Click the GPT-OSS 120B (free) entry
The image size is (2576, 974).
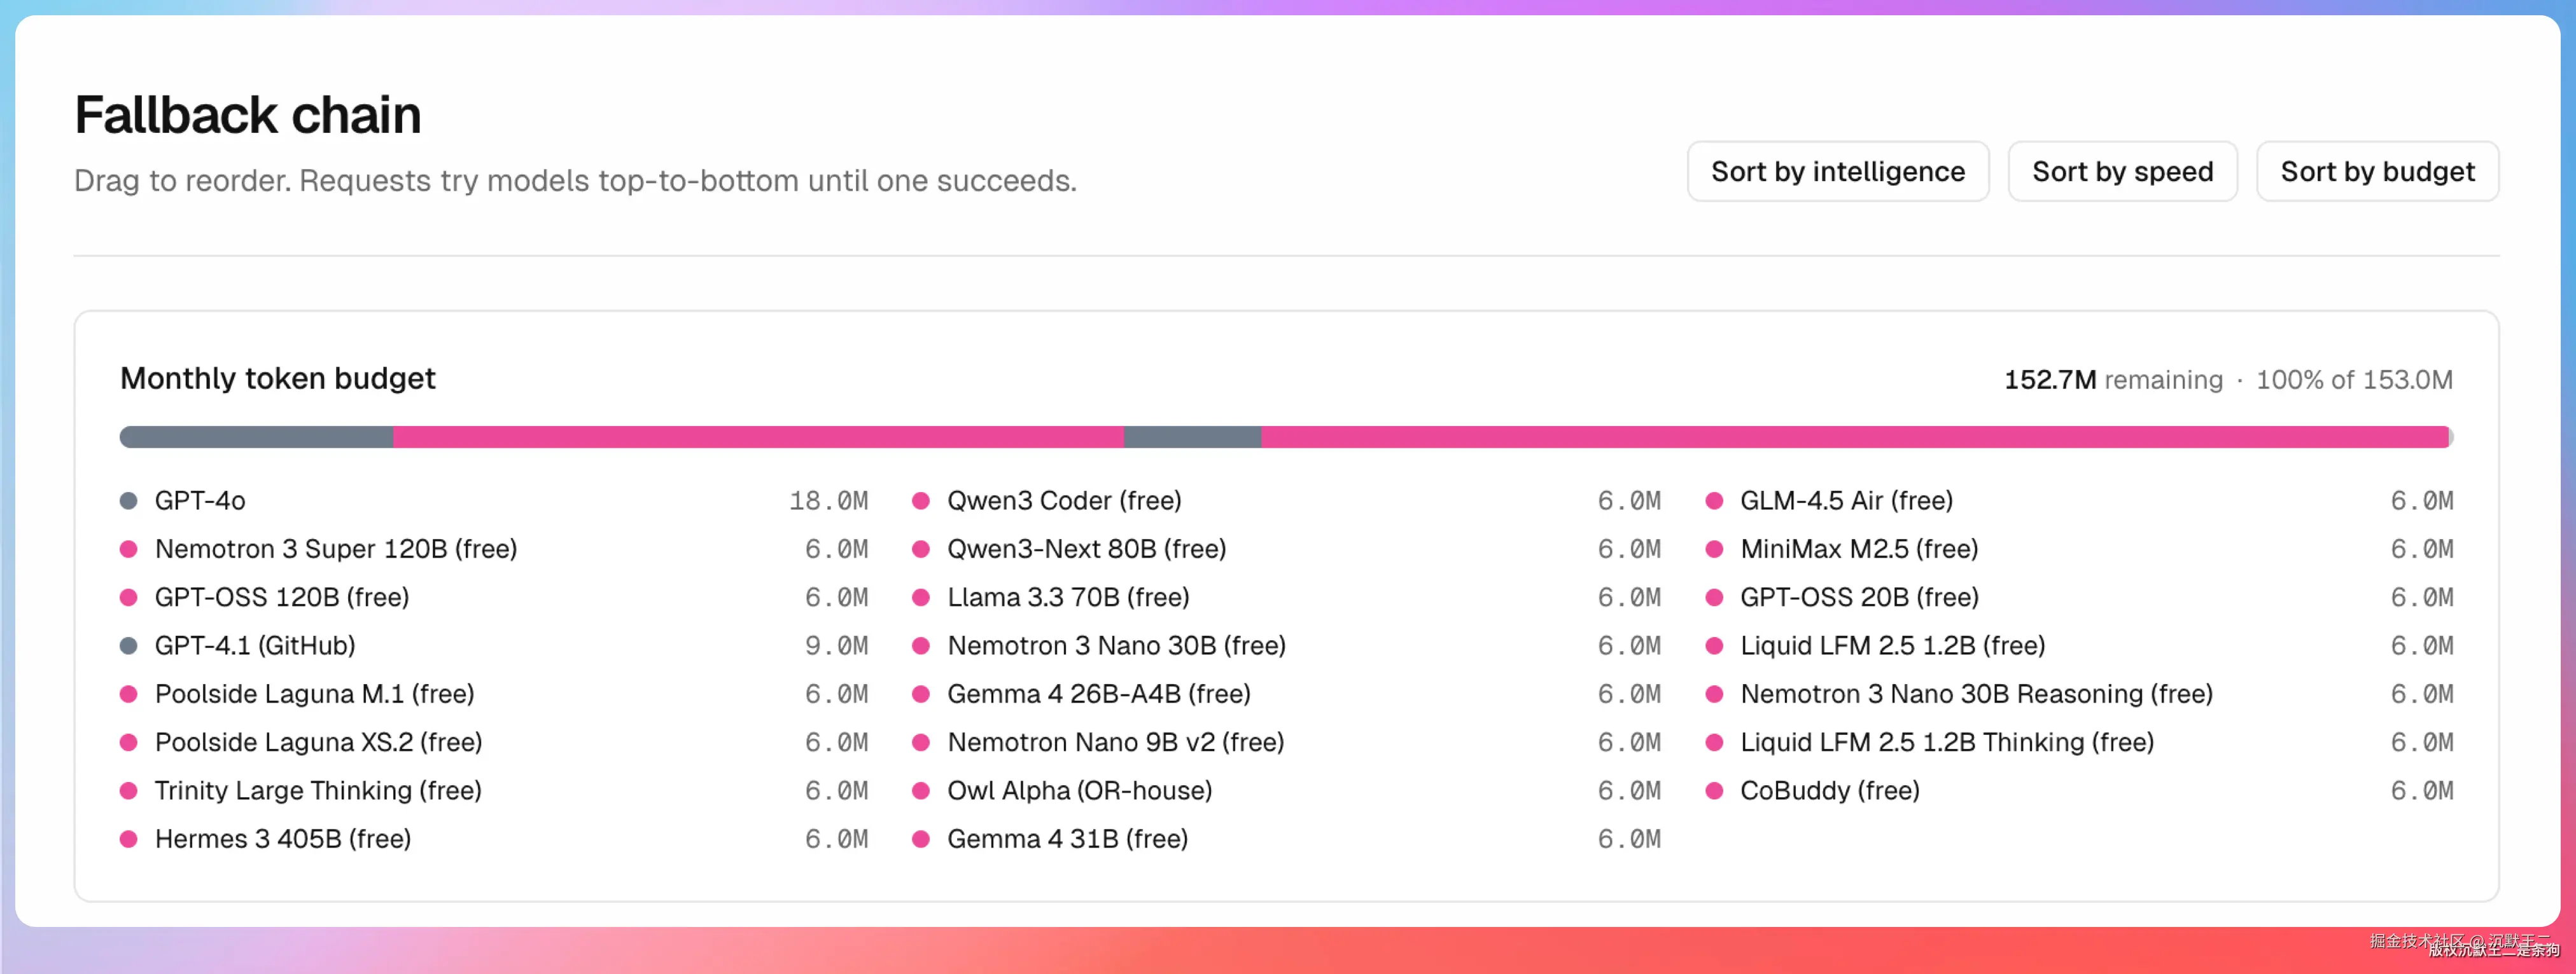[x=282, y=598]
